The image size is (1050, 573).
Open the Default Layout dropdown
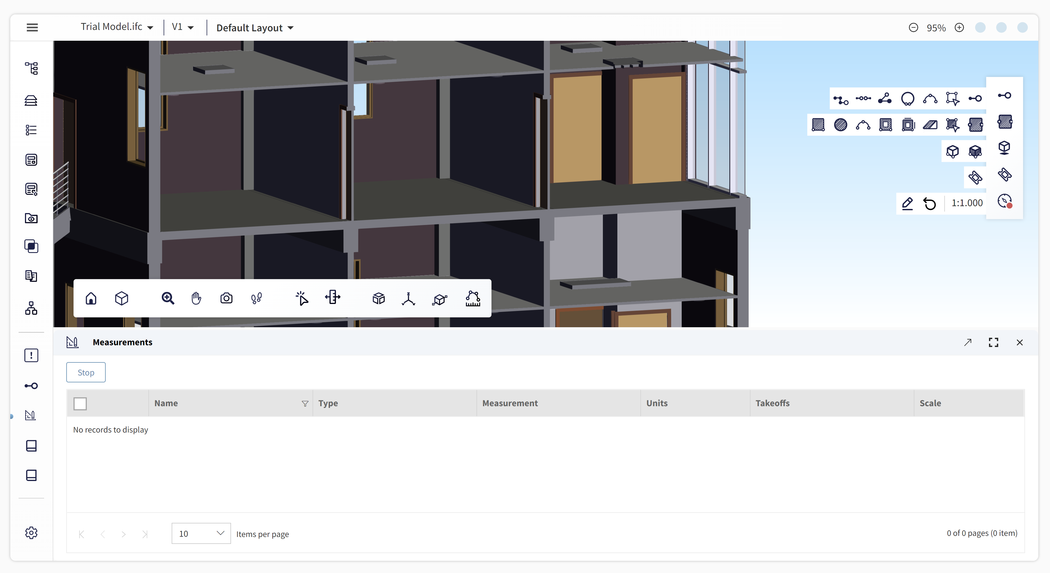255,28
